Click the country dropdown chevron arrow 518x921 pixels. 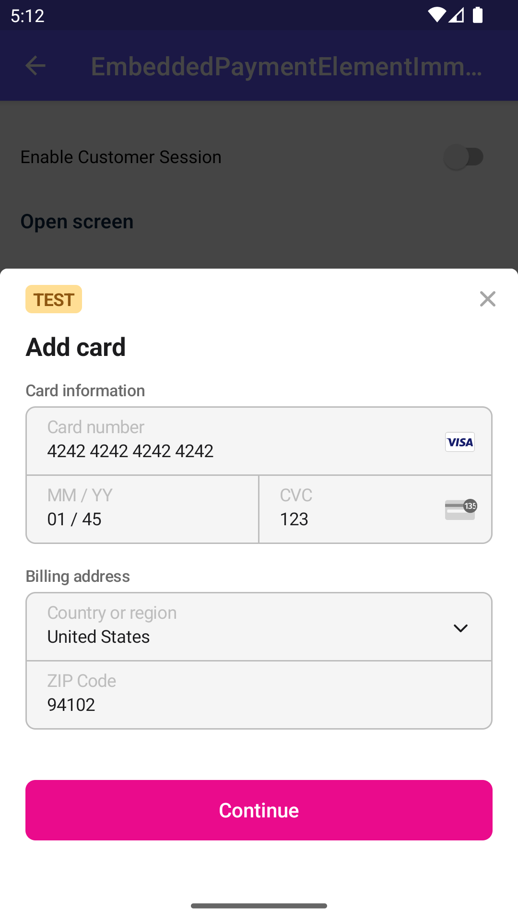click(460, 628)
